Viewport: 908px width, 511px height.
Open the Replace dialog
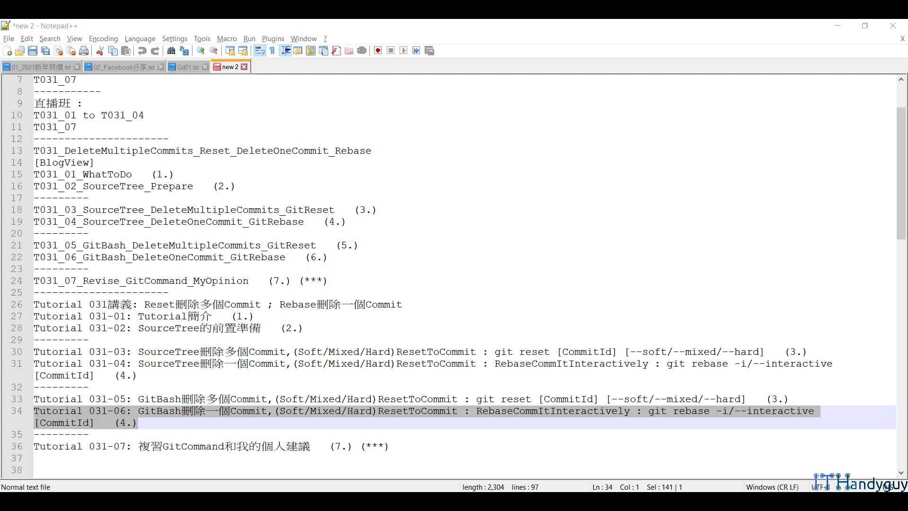click(x=184, y=51)
